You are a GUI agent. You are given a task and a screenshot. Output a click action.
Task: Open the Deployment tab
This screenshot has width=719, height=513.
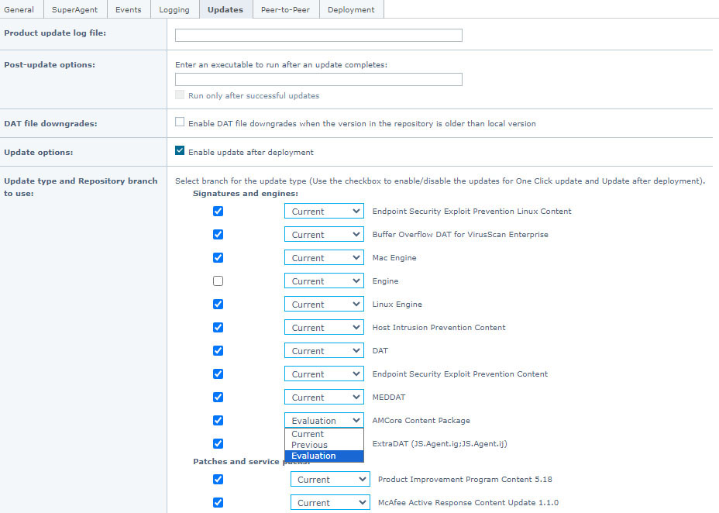pos(351,9)
